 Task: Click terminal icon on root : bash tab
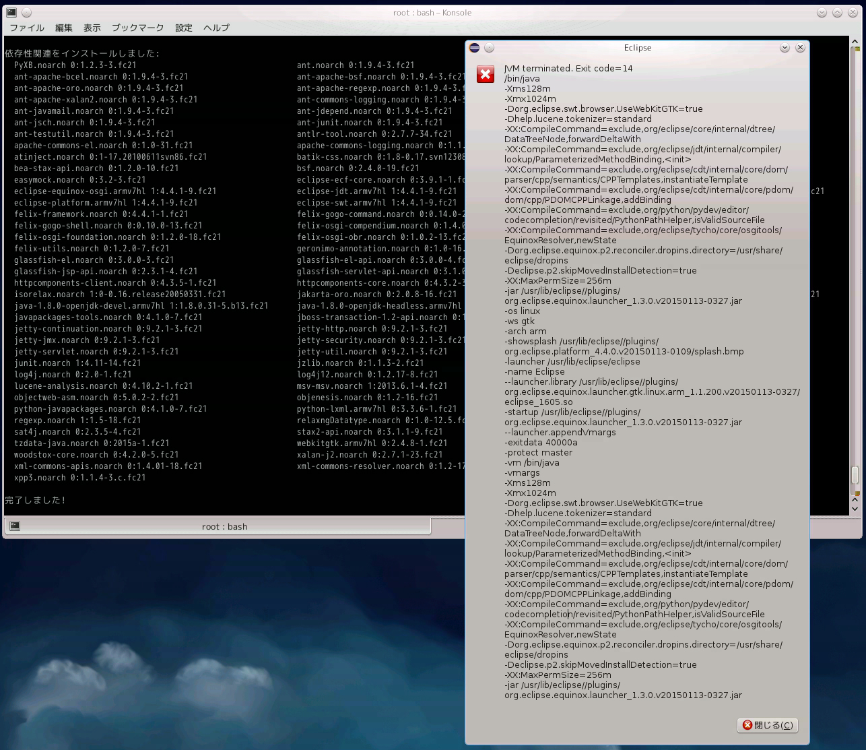click(x=15, y=526)
